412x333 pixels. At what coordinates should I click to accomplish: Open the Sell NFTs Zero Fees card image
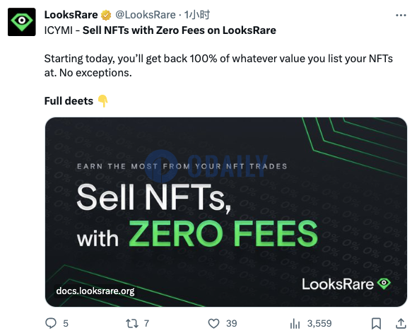[x=226, y=212]
